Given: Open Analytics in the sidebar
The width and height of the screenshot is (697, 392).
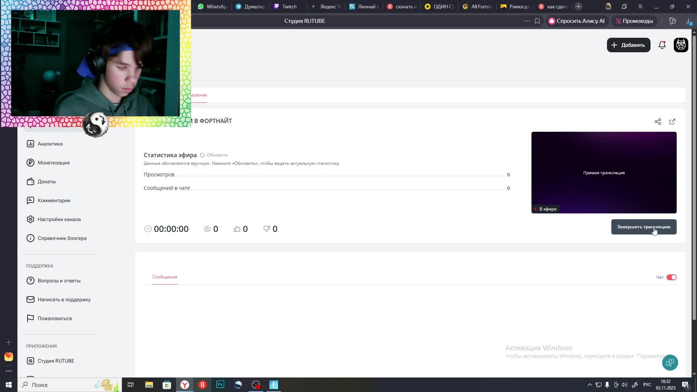Looking at the screenshot, I should [50, 144].
